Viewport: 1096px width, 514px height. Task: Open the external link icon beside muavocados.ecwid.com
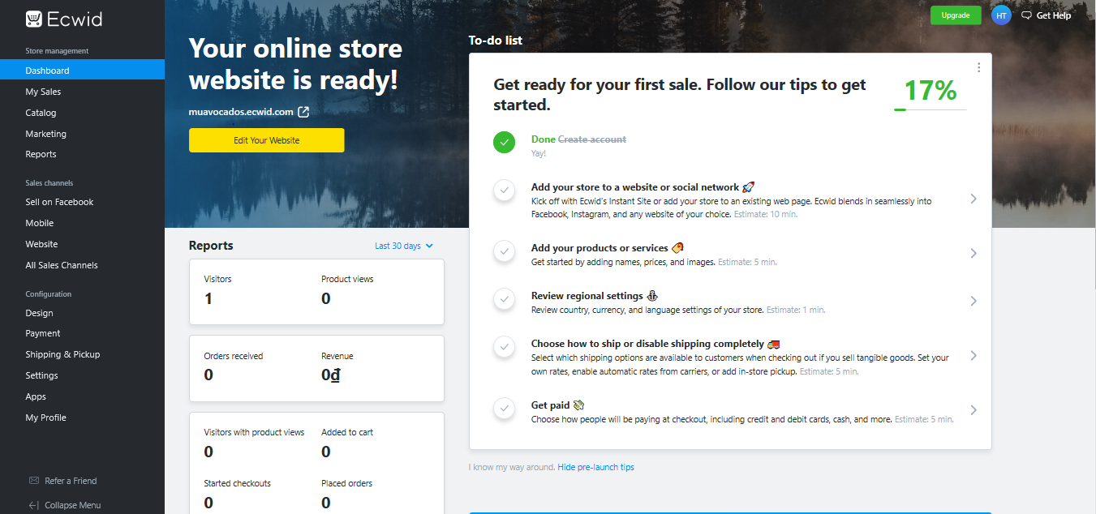click(x=303, y=112)
